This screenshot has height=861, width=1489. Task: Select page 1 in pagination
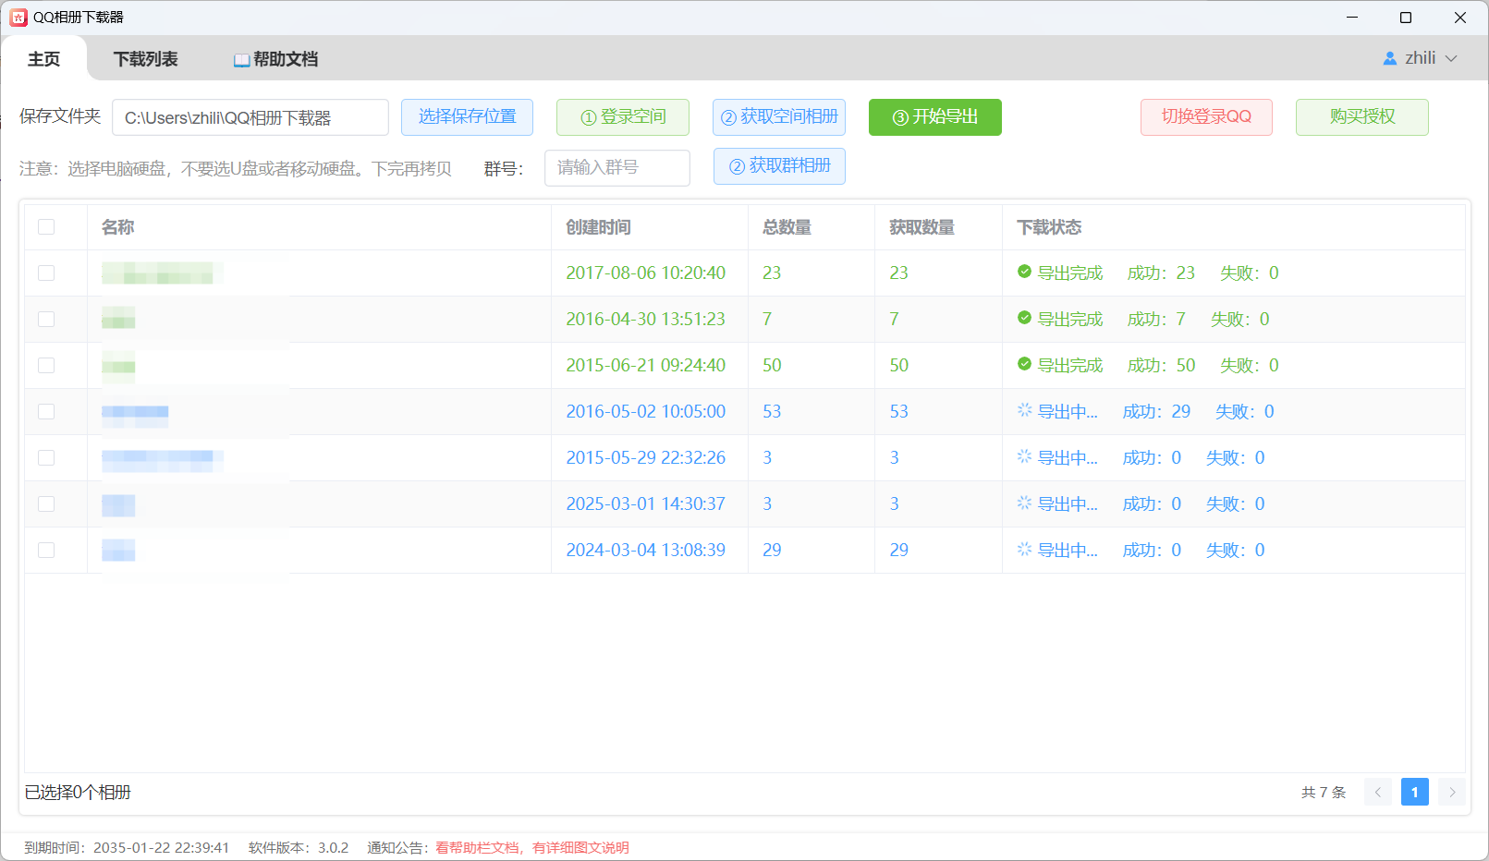click(1414, 792)
